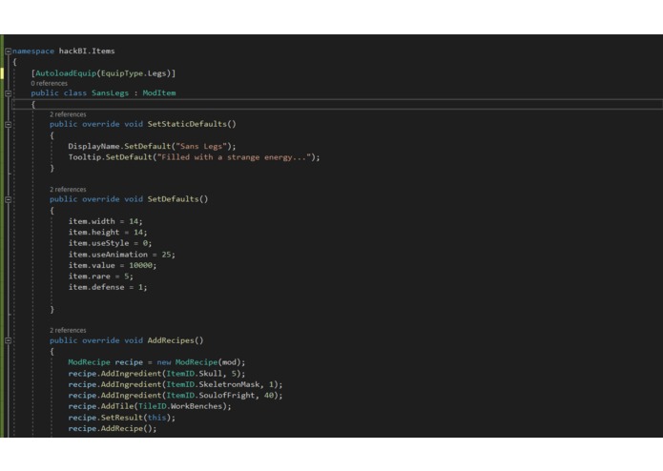
Task: Click 'new ModRecipe(mod)' constructor call
Action: pos(198,362)
